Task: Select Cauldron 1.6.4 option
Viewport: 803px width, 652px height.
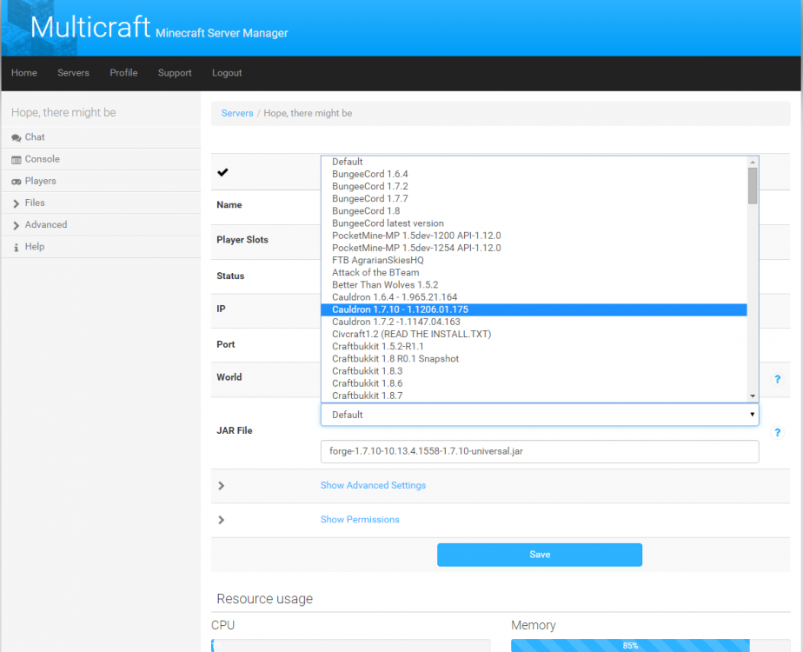Action: coord(534,297)
